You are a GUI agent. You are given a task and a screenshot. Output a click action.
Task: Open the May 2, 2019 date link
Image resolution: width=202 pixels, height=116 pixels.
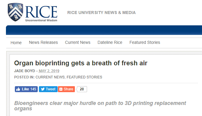49,71
